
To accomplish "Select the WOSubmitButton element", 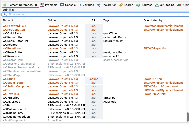I will [14, 83].
